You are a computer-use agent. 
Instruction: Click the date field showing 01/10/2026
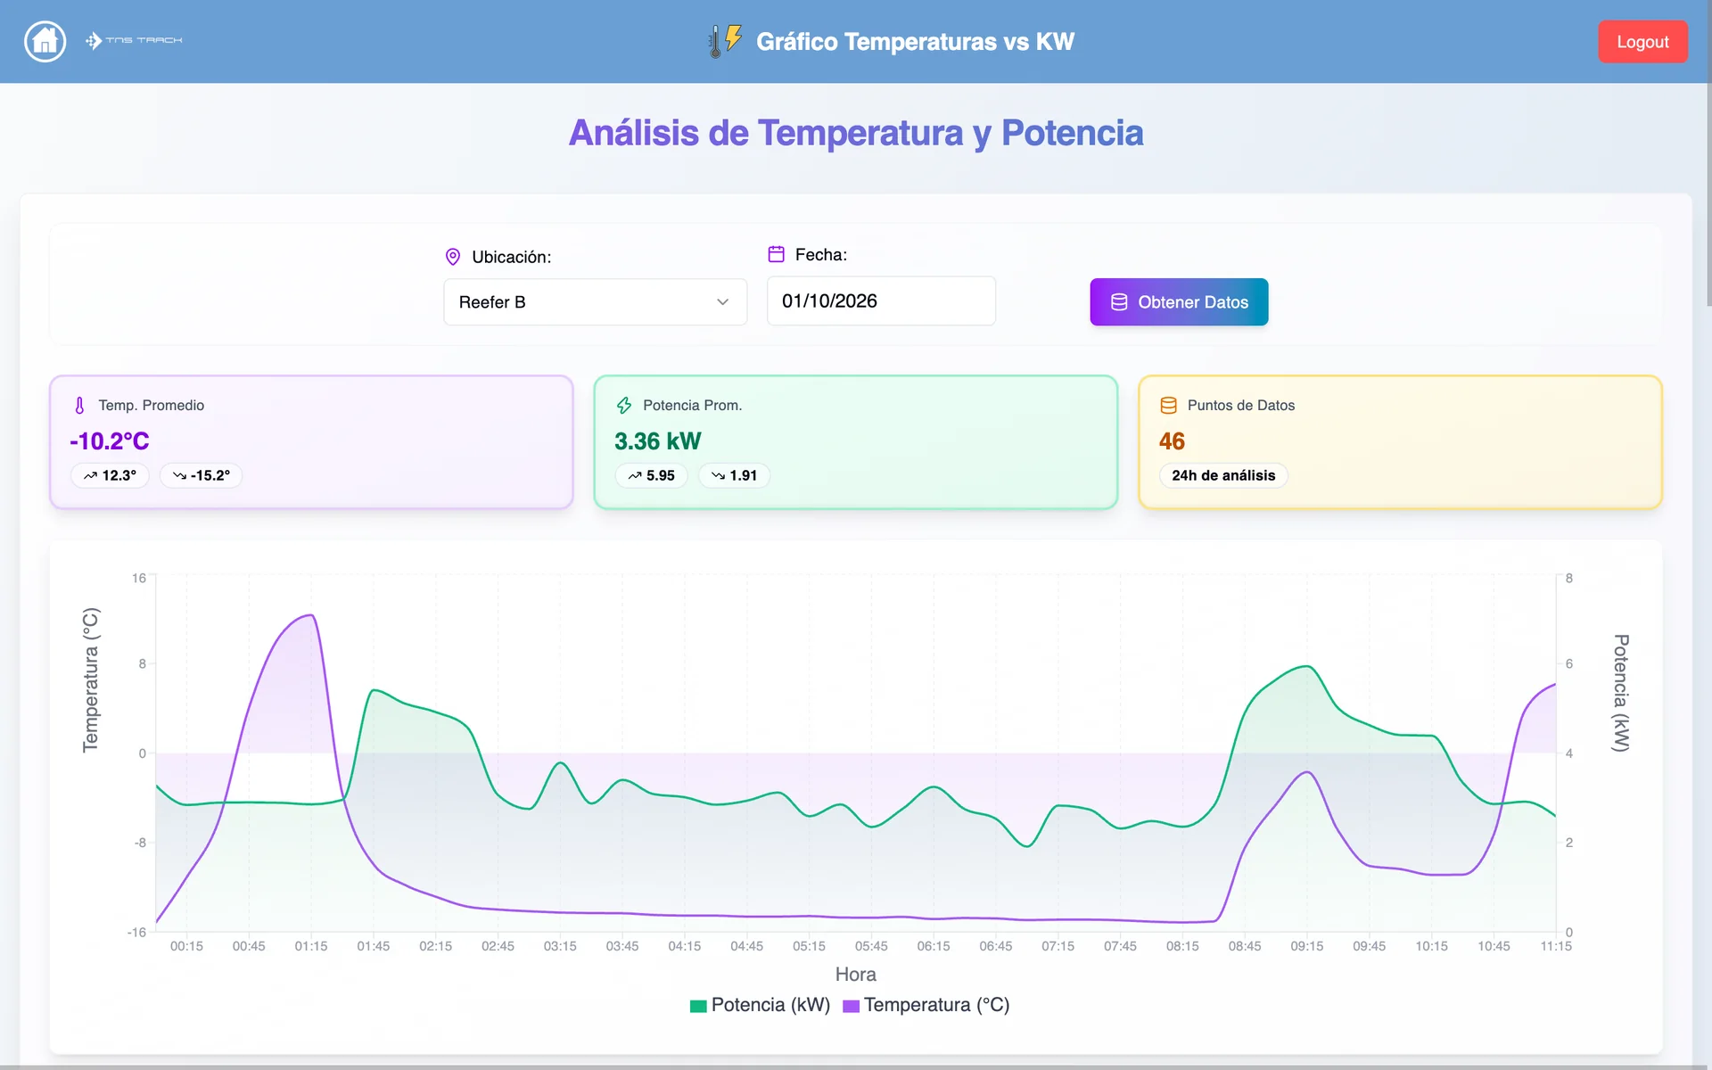tap(881, 301)
